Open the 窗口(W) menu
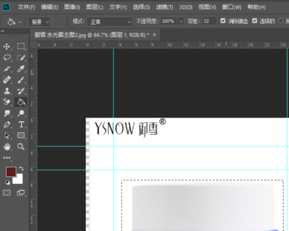This screenshot has height=231, width=289. [232, 8]
